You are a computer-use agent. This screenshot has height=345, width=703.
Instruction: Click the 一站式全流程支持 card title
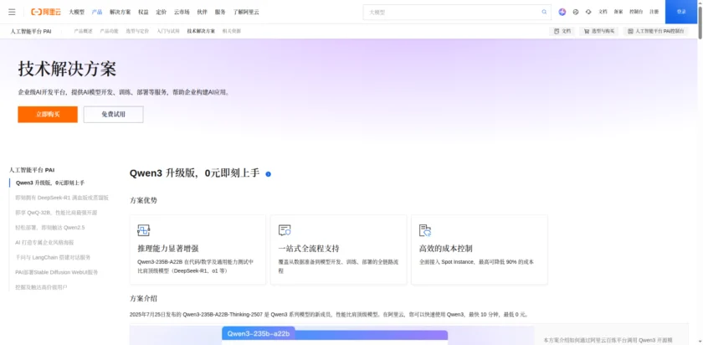pyautogui.click(x=309, y=249)
